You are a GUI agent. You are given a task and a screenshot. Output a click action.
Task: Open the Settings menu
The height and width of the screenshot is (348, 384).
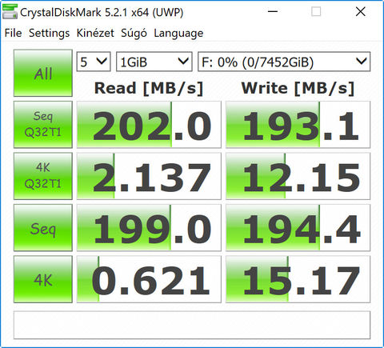click(49, 33)
